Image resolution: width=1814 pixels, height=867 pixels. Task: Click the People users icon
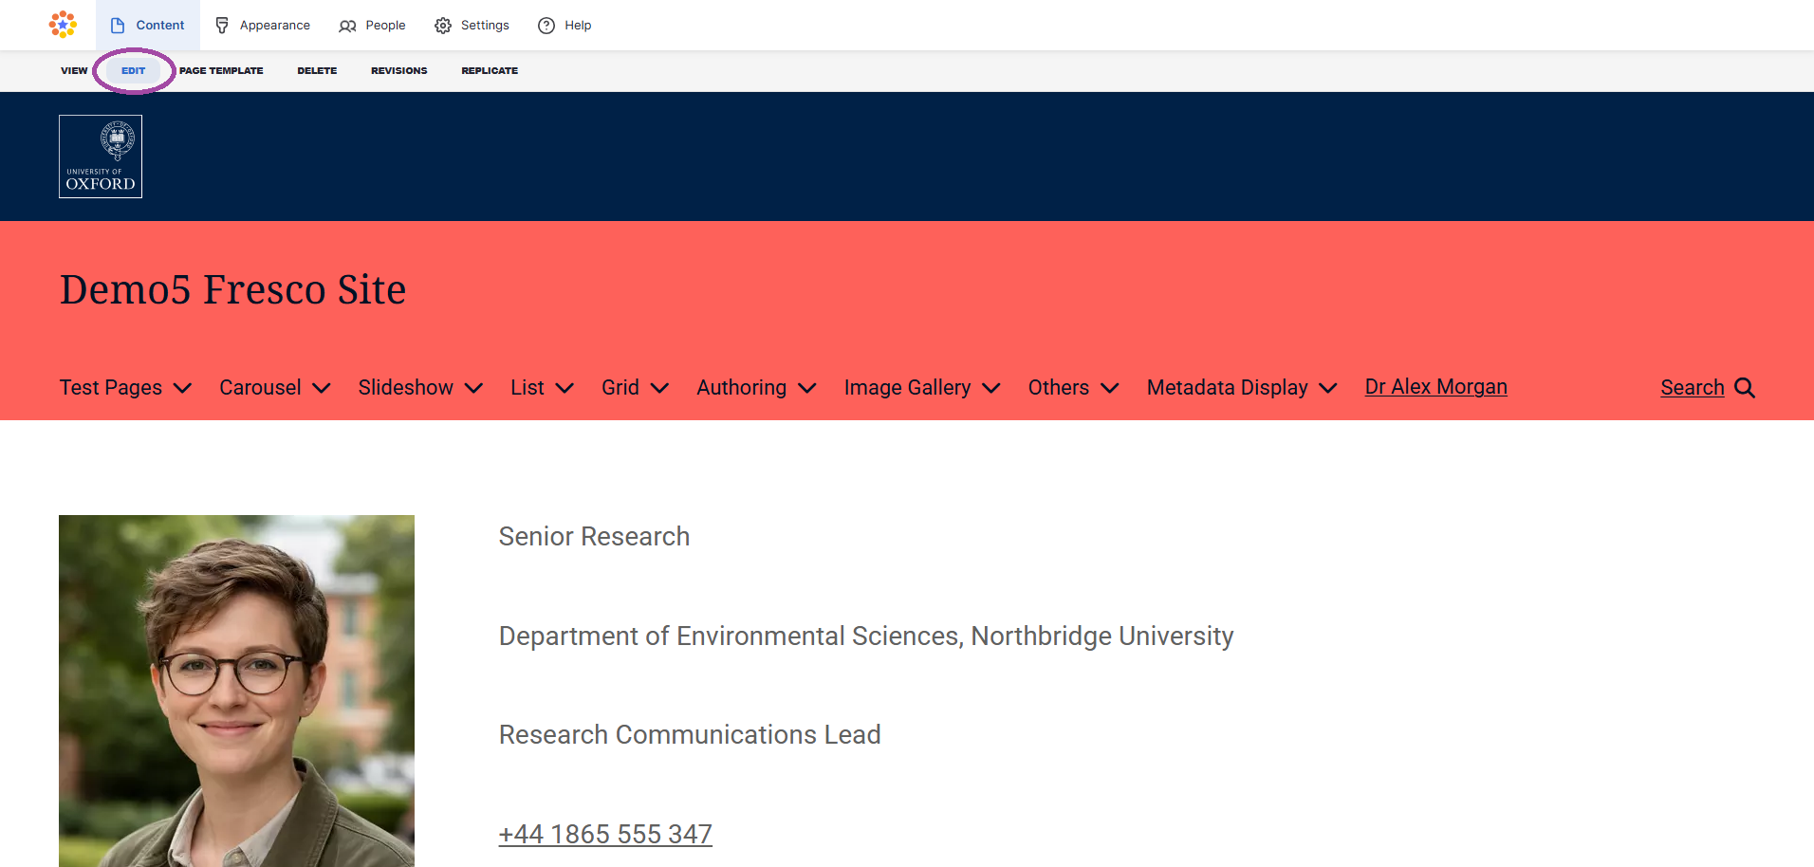(x=347, y=26)
